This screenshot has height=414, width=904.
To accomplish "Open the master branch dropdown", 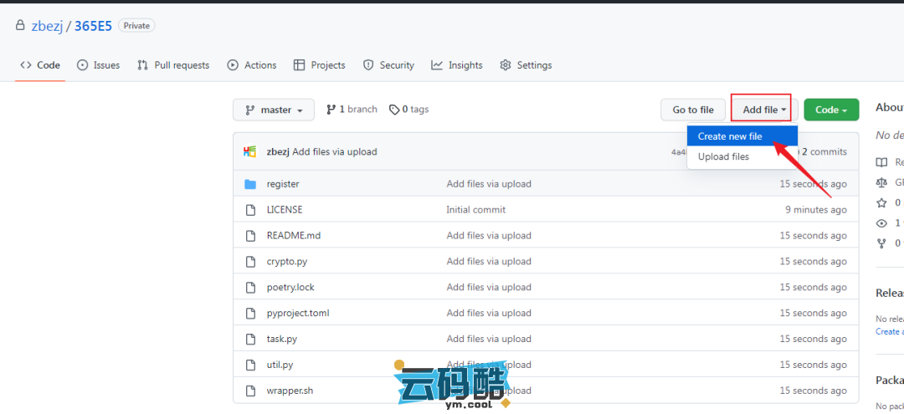I will [x=274, y=110].
